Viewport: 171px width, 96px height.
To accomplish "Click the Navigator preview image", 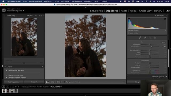I will click(24, 37).
